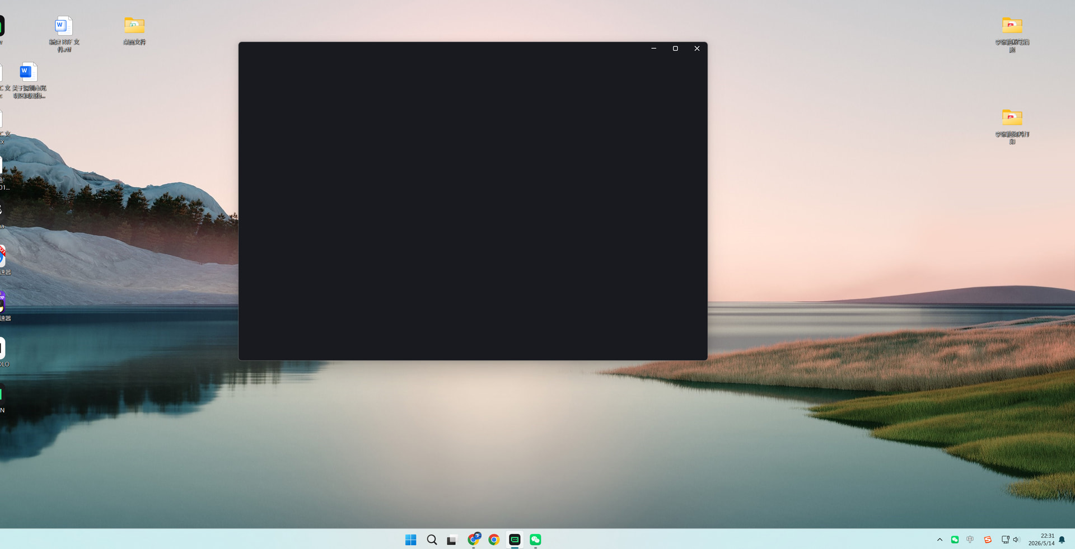Open Task View on the taskbar
Image resolution: width=1075 pixels, height=549 pixels.
pos(452,539)
